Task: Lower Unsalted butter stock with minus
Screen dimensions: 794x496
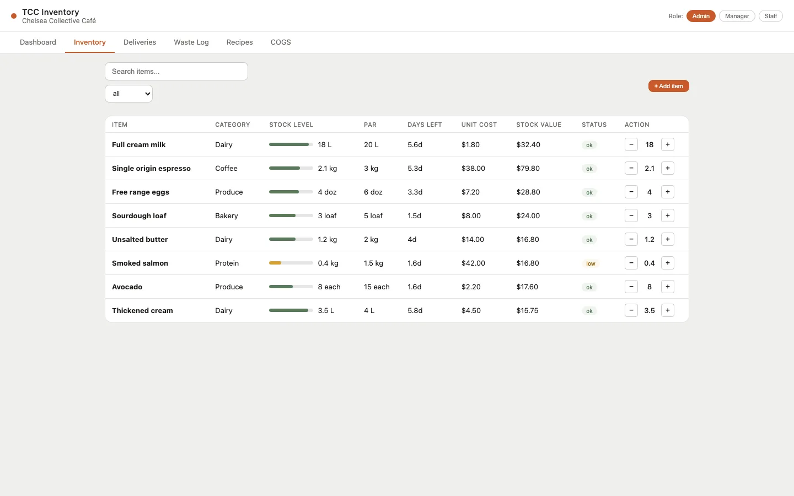Action: [x=631, y=239]
